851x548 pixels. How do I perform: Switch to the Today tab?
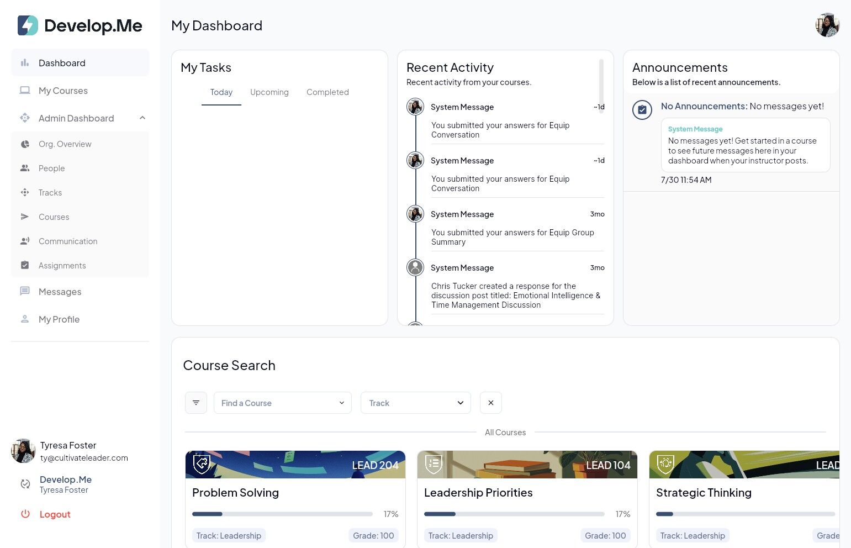221,92
